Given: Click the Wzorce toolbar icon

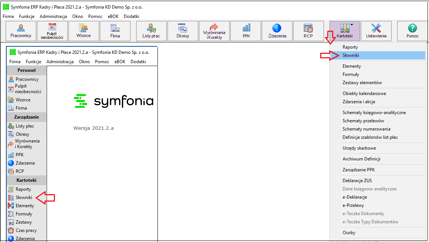Looking at the screenshot, I should (84, 31).
